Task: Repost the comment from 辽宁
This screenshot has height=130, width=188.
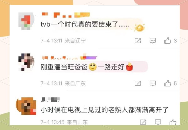Action: point(138,41)
